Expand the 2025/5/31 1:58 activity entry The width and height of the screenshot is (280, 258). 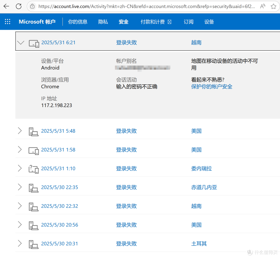point(20,149)
